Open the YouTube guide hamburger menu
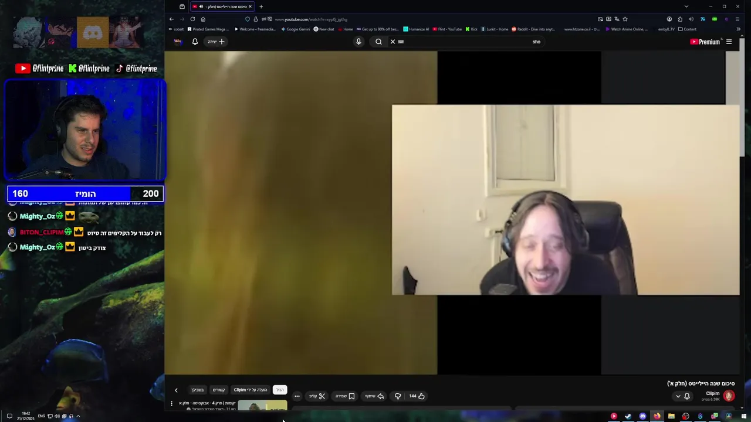The height and width of the screenshot is (422, 751). 729,42
